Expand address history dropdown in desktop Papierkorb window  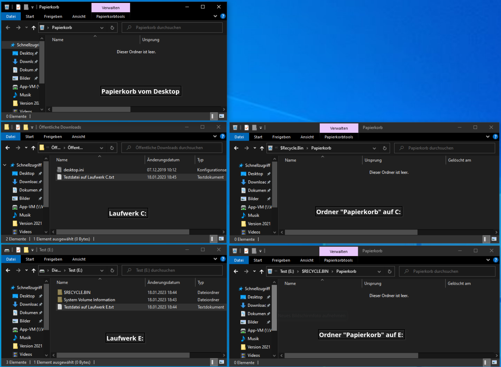[x=102, y=28]
